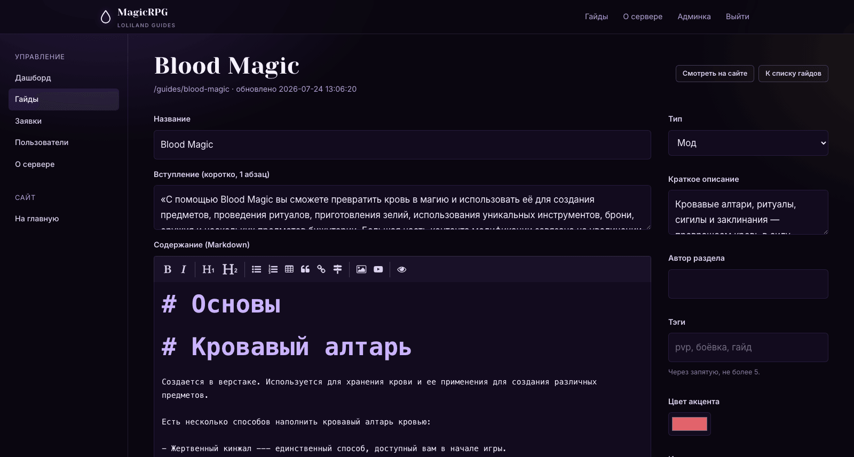This screenshot has width=854, height=457.
Task: Toggle italic formatting in the editor toolbar
Action: (x=184, y=269)
